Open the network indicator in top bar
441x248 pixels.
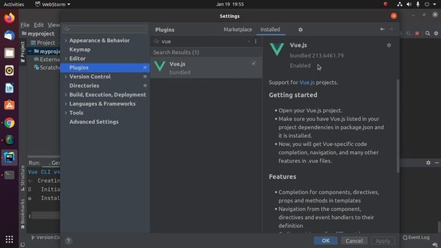[400, 4]
